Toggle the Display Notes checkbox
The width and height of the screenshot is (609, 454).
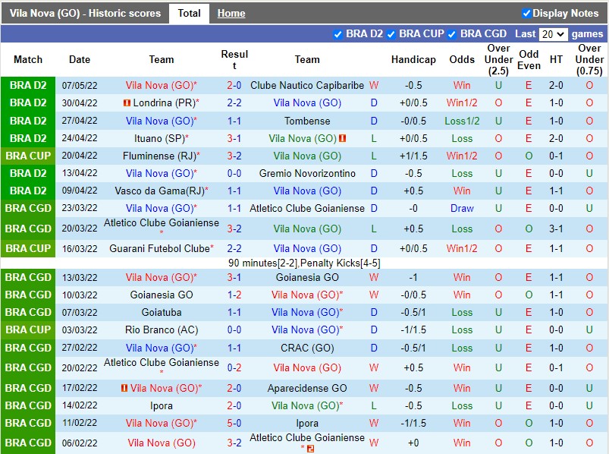(x=526, y=13)
